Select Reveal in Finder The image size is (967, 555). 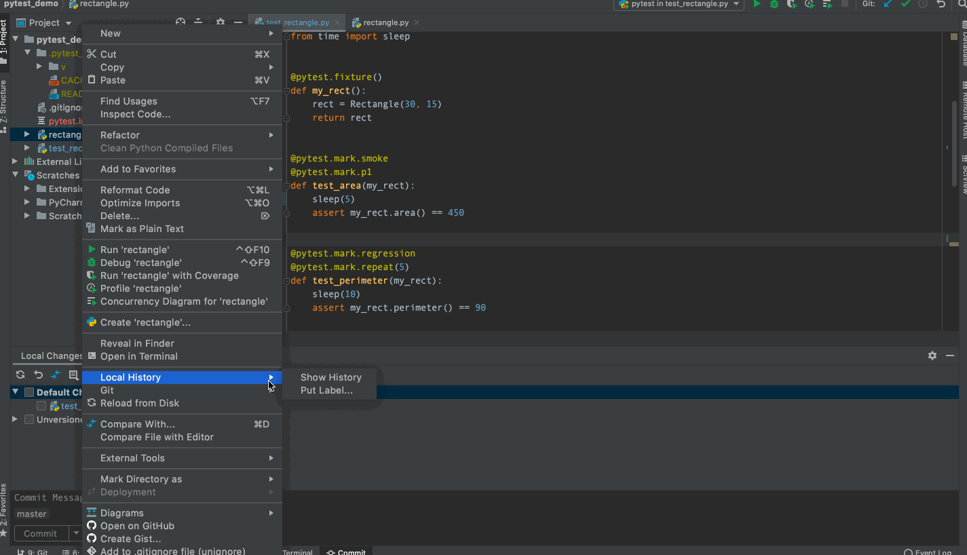pyautogui.click(x=182, y=343)
